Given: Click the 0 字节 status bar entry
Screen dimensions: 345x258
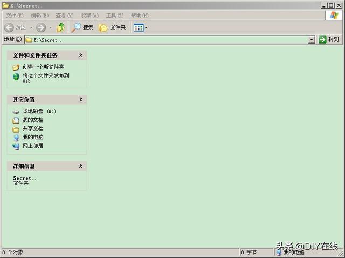Looking at the screenshot, I should (249, 252).
